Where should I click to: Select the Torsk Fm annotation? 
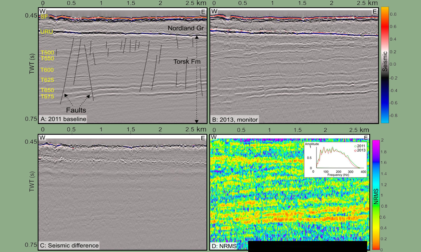coord(187,62)
